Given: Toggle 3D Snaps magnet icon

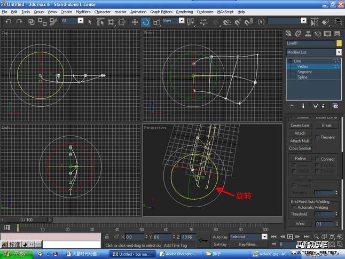Looking at the screenshot, I should pyautogui.click(x=216, y=22).
